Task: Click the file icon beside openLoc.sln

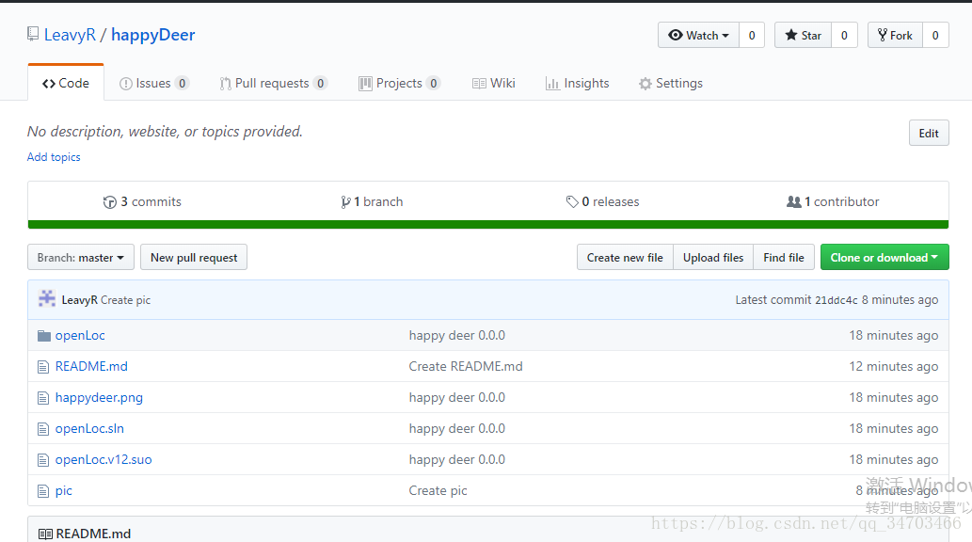Action: (x=42, y=428)
